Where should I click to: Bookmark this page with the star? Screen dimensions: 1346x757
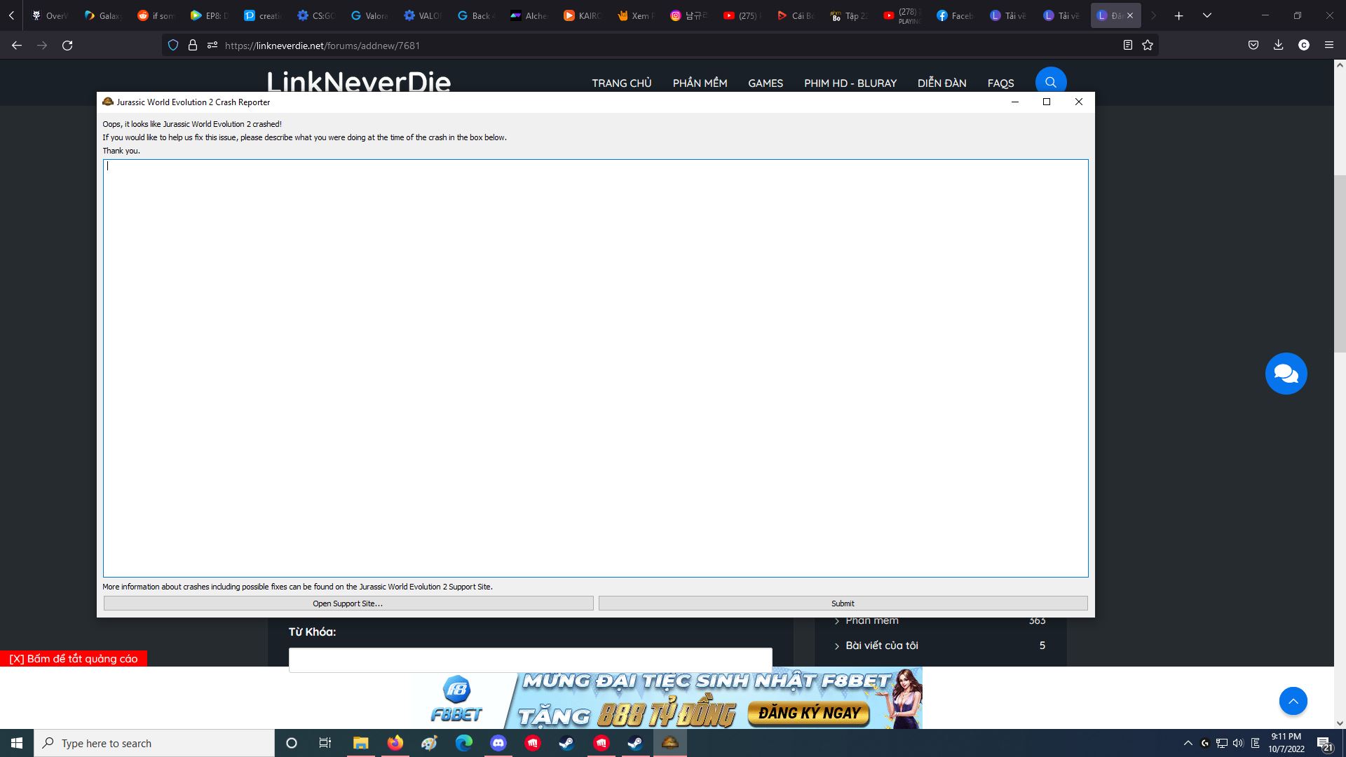(1148, 46)
